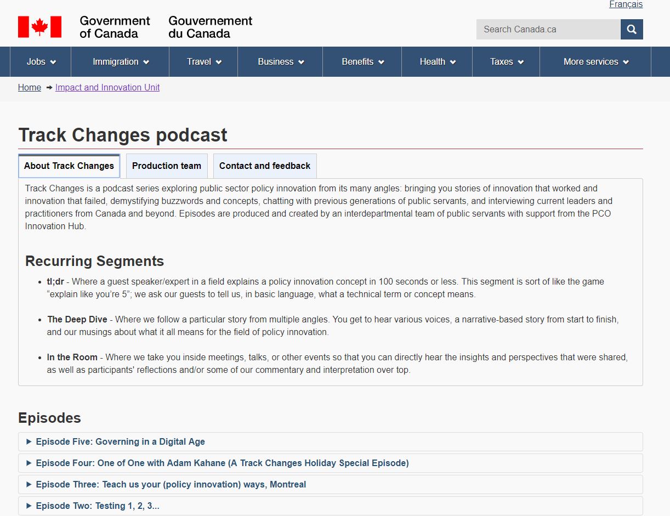This screenshot has width=670, height=516.
Task: Focus the Search Canada.ca field
Action: [x=548, y=30]
